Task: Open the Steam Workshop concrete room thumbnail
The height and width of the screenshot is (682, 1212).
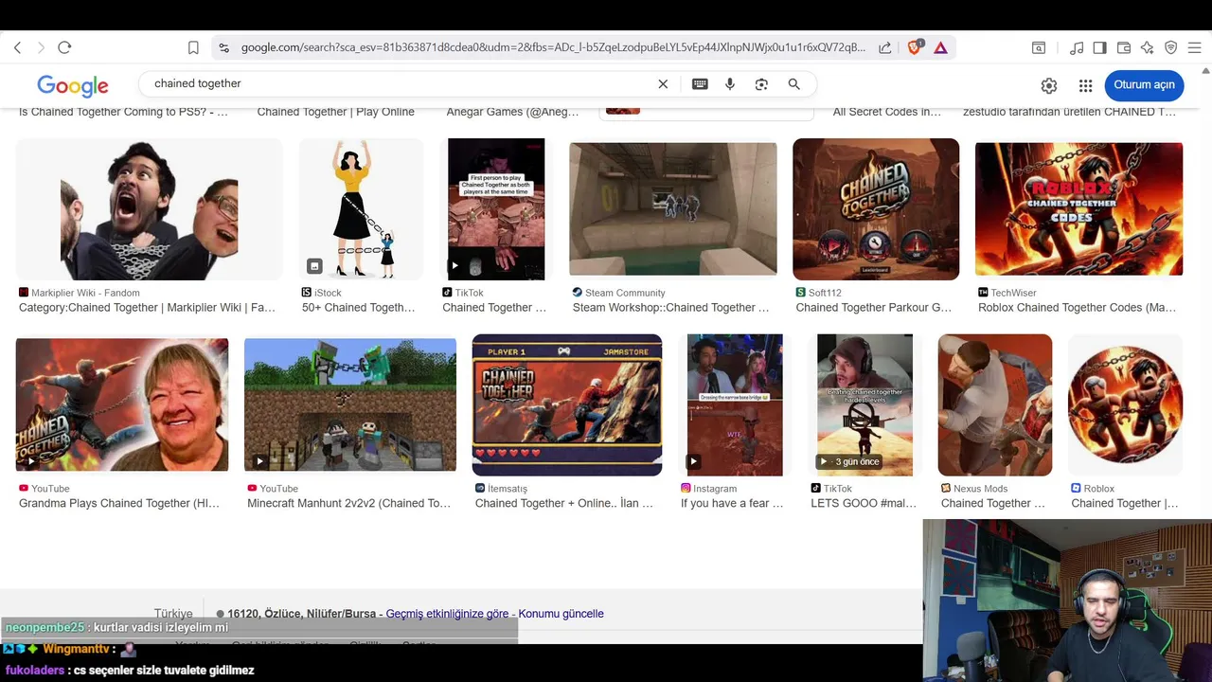Action: (673, 209)
